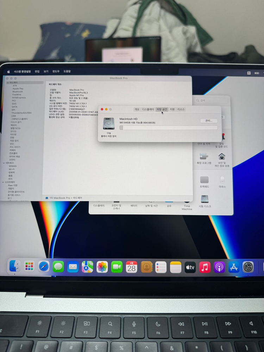This screenshot has width=264, height=352.
Task: Select the 저장 공간 tab
Action: pyautogui.click(x=162, y=109)
